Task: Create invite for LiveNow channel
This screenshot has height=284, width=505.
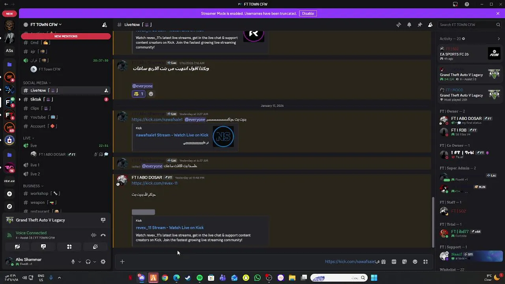Action: coord(106,91)
